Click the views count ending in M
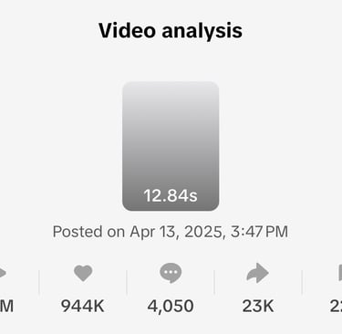This screenshot has height=334, width=342. (6, 306)
